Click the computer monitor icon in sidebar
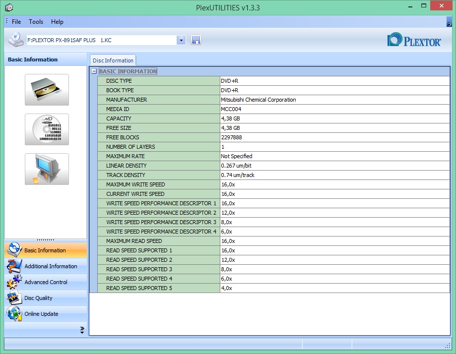Screen dimensions: 456x354 (x=47, y=169)
